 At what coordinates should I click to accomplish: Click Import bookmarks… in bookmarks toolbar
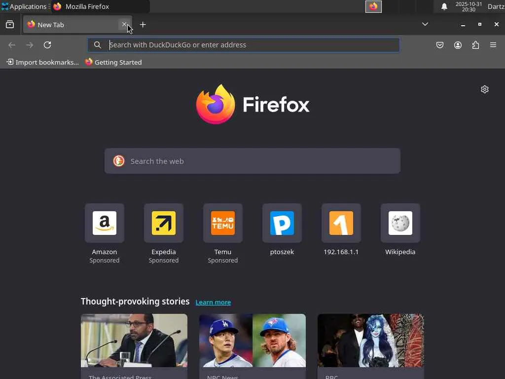point(42,62)
